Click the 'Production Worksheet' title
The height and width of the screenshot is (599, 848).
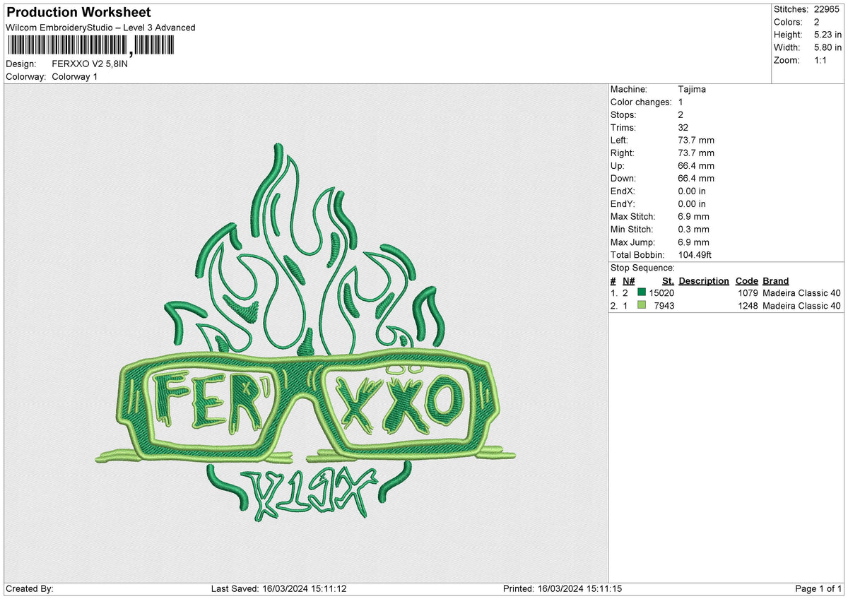click(x=78, y=13)
